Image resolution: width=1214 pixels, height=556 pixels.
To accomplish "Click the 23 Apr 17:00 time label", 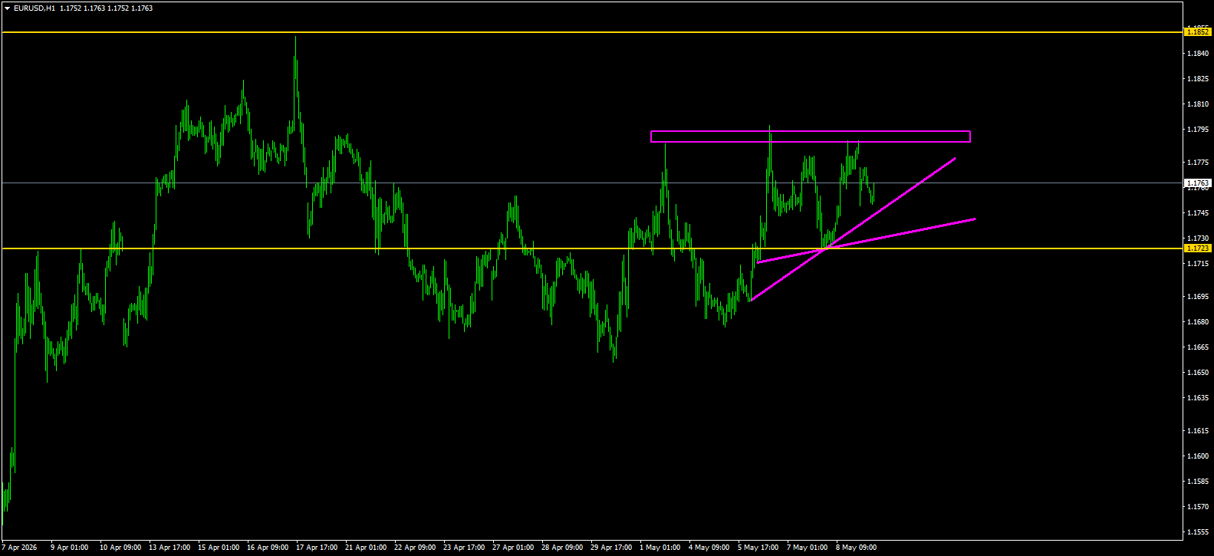I will [x=464, y=548].
